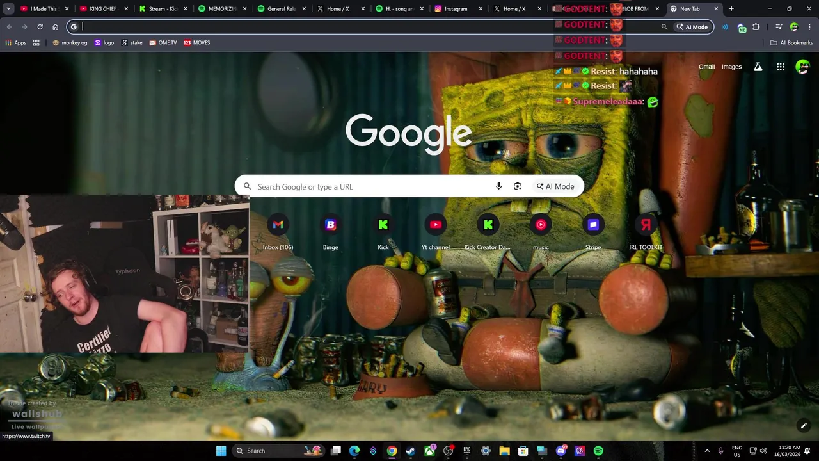Open the Xbox app from the taskbar
Image resolution: width=819 pixels, height=461 pixels.
coord(429,451)
